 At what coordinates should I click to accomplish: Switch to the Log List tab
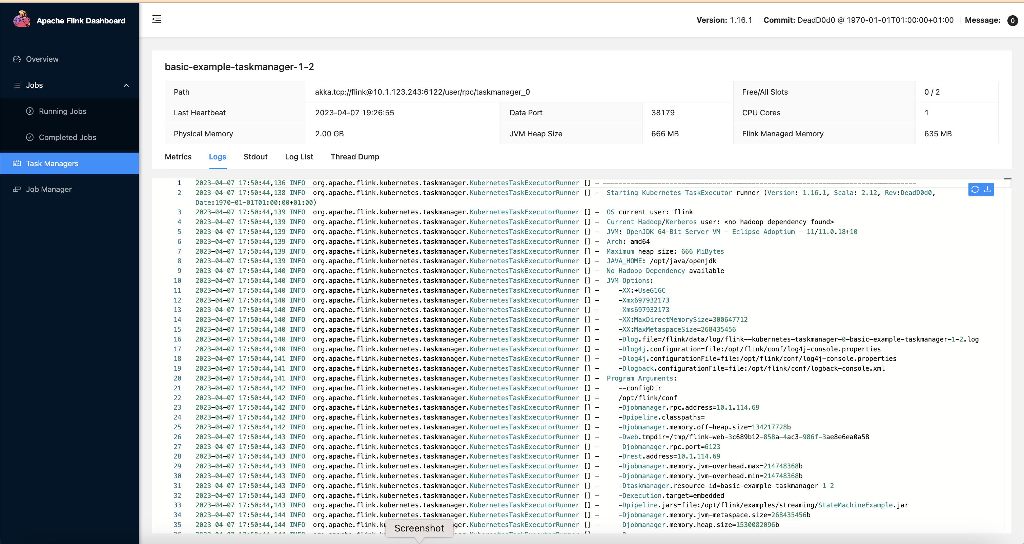(x=299, y=157)
